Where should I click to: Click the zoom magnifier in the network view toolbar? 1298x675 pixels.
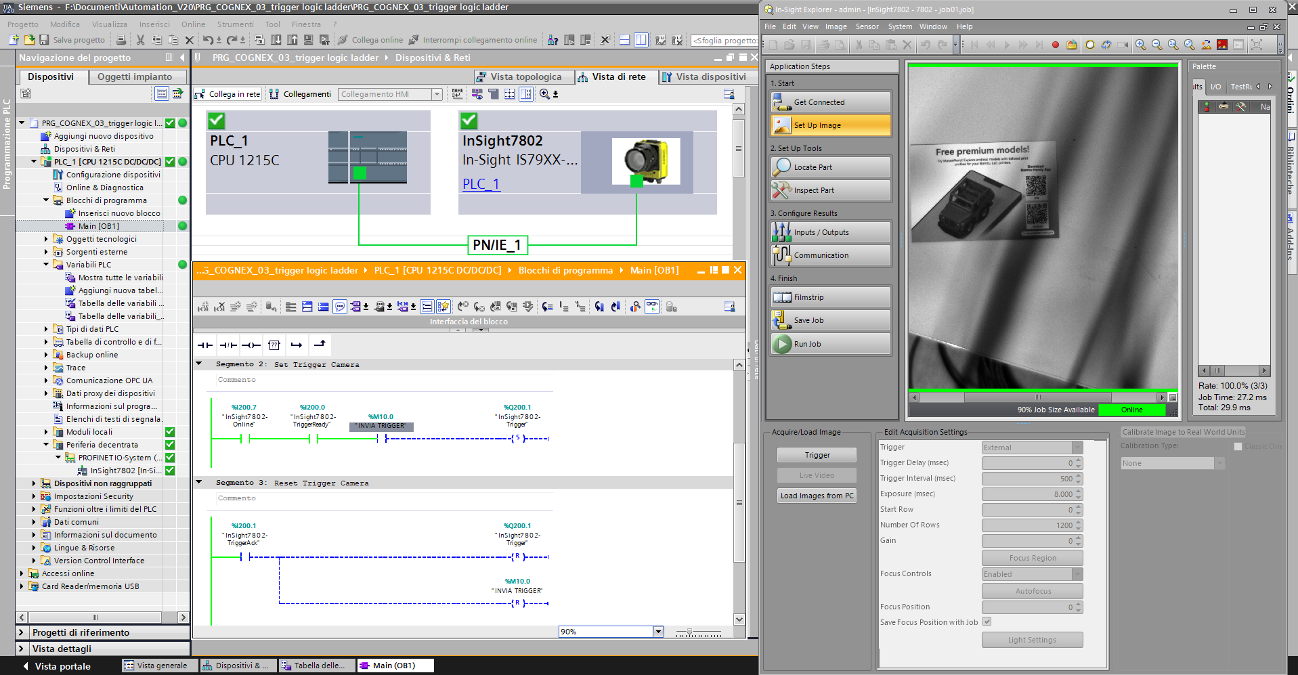tap(544, 94)
